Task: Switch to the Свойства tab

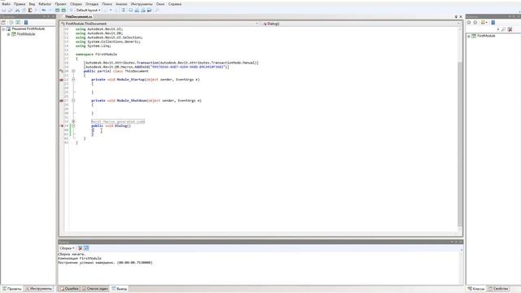Action: [x=498, y=289]
